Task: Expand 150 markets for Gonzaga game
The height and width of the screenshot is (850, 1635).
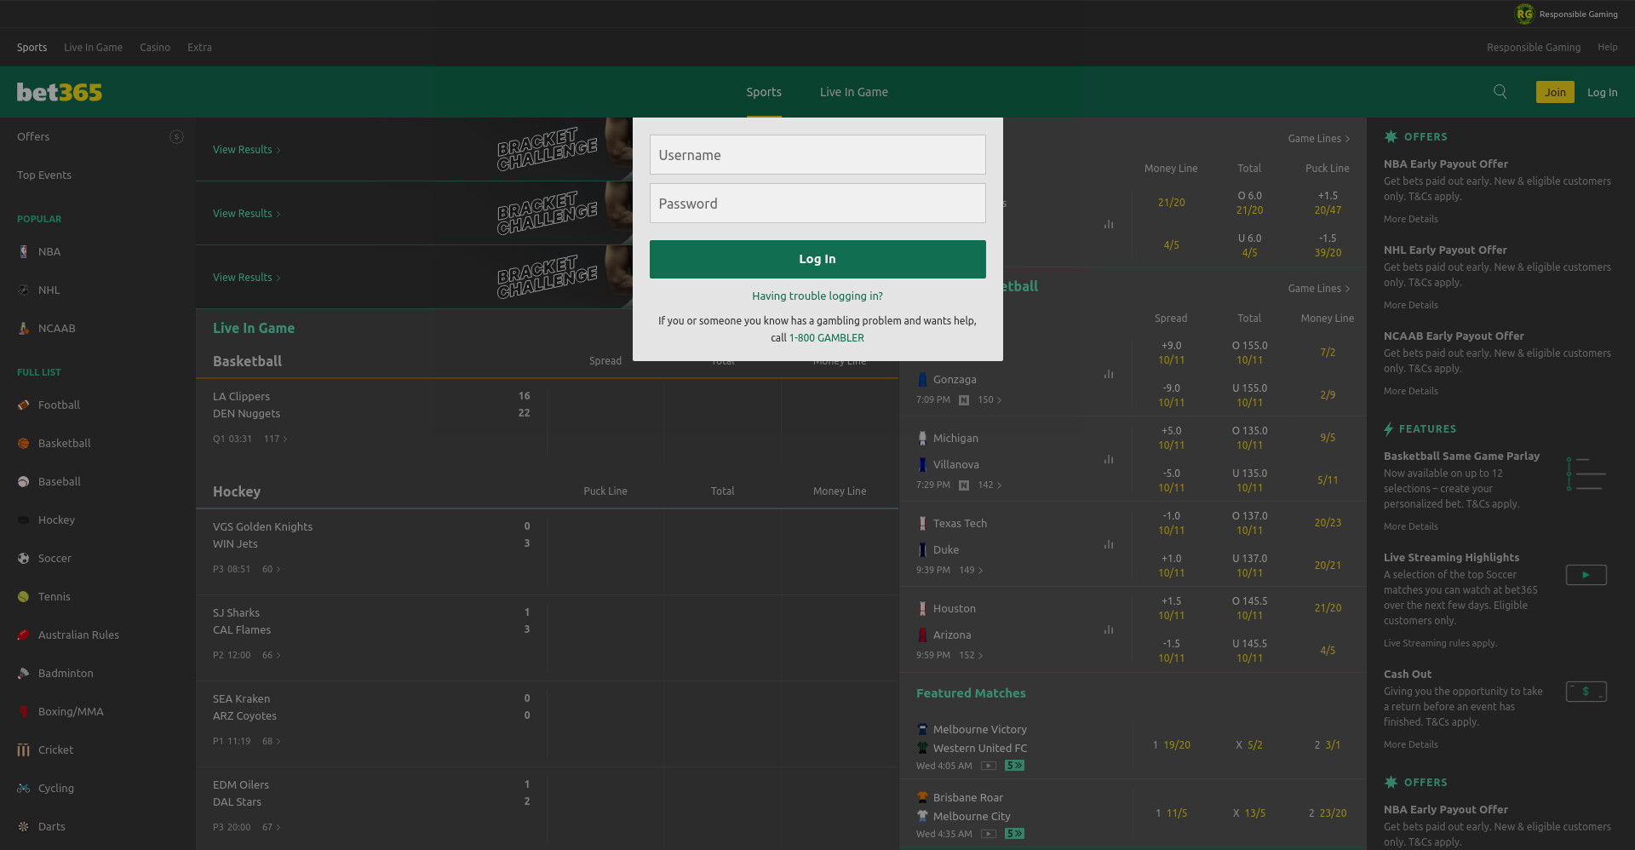Action: (990, 400)
